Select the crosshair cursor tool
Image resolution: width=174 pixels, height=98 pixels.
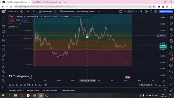(x=3, y=17)
